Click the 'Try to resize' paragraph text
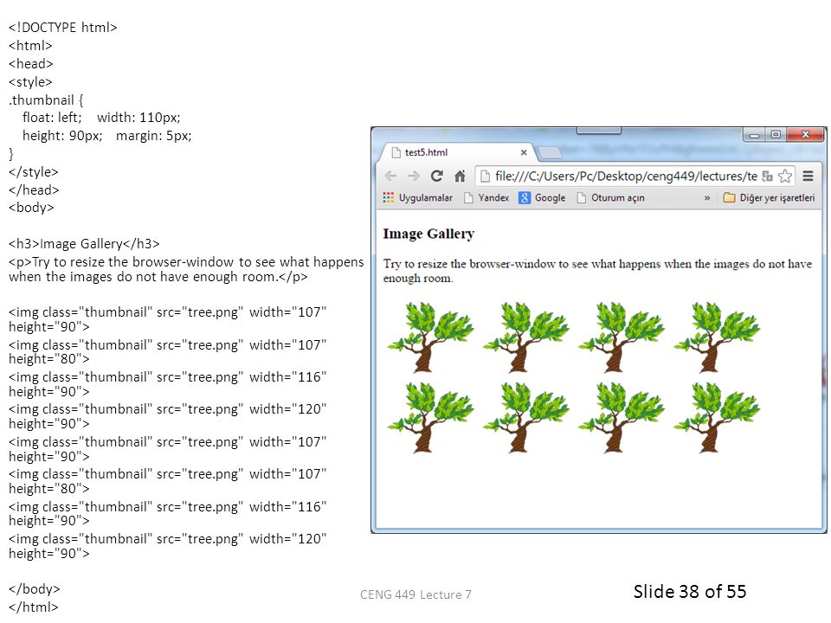831x623 pixels. click(597, 271)
